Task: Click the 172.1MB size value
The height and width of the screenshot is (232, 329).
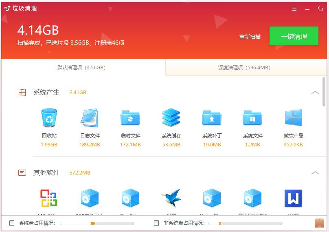Action: (130, 145)
